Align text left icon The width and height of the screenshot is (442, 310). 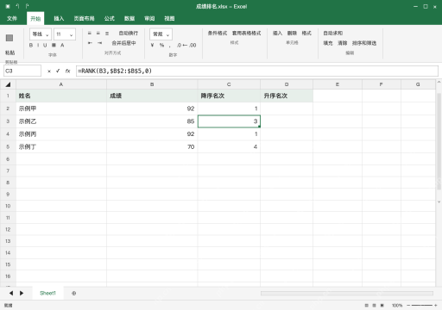click(x=90, y=34)
